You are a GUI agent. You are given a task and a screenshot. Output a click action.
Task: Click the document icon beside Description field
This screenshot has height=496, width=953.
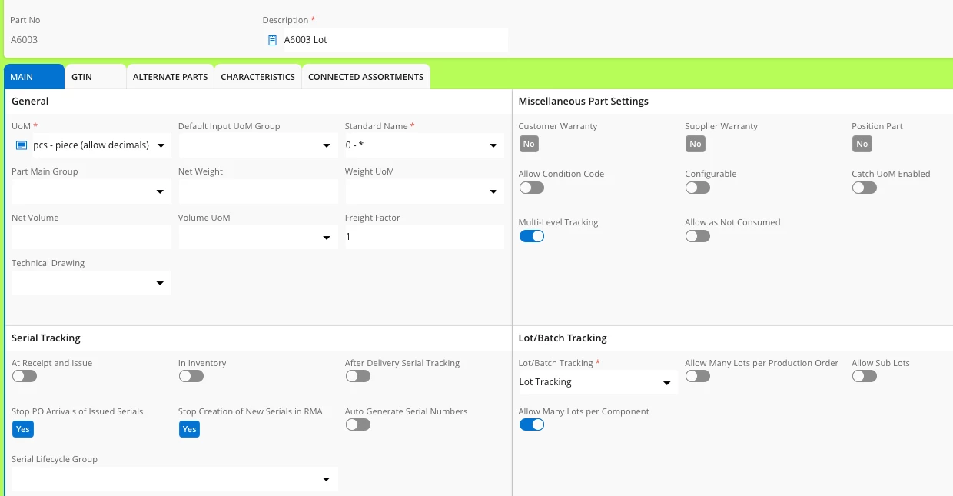pyautogui.click(x=272, y=40)
